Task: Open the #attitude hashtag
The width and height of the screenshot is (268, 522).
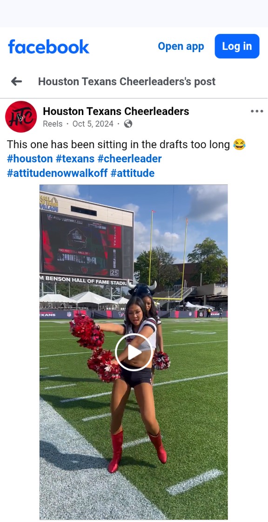Action: click(x=132, y=173)
